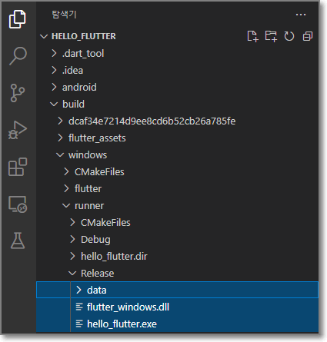
Task: Open the Extensions view
Action: click(18, 167)
